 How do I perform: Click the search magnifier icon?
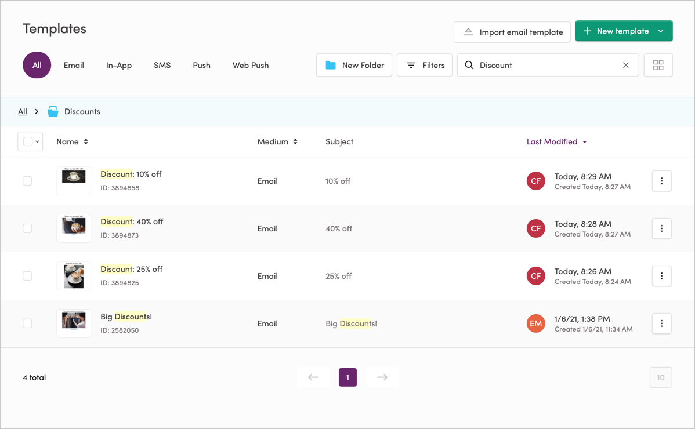469,65
